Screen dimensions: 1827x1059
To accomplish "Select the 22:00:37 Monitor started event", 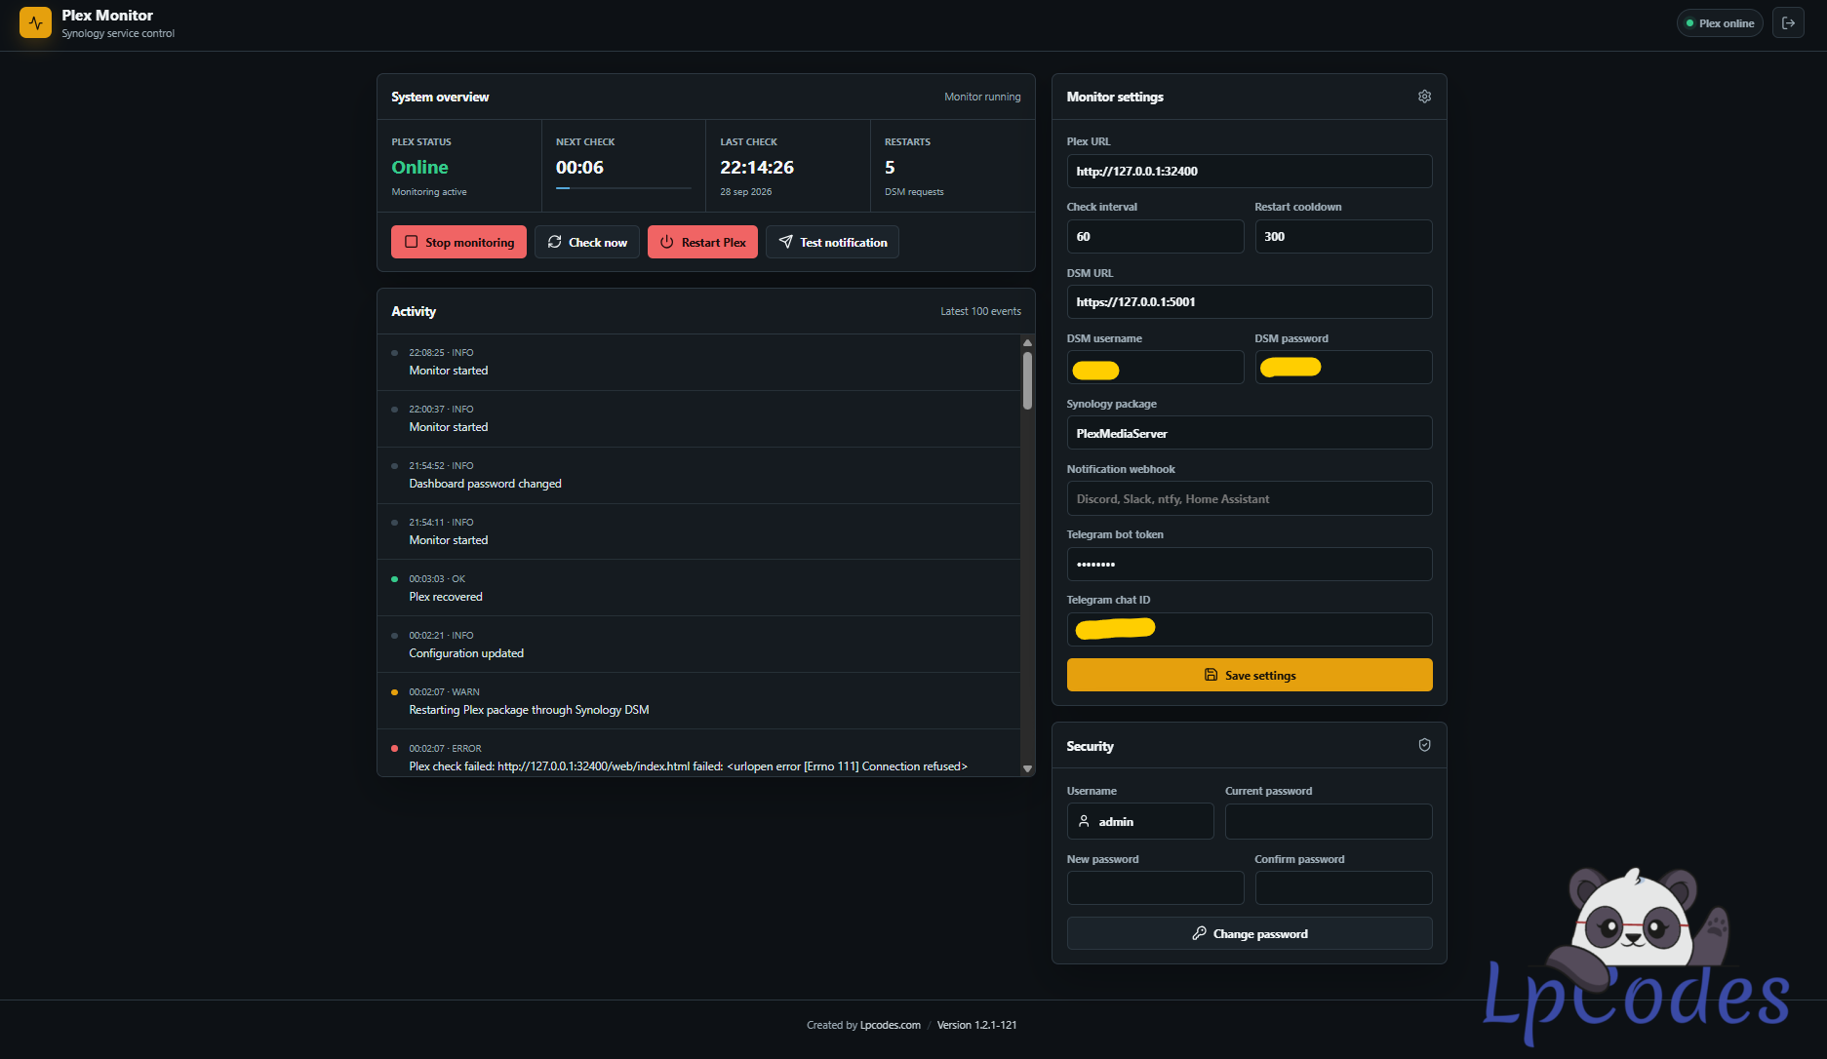I will tap(698, 418).
